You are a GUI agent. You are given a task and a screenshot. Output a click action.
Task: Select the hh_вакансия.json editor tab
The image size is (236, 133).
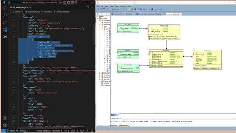coord(20,7)
